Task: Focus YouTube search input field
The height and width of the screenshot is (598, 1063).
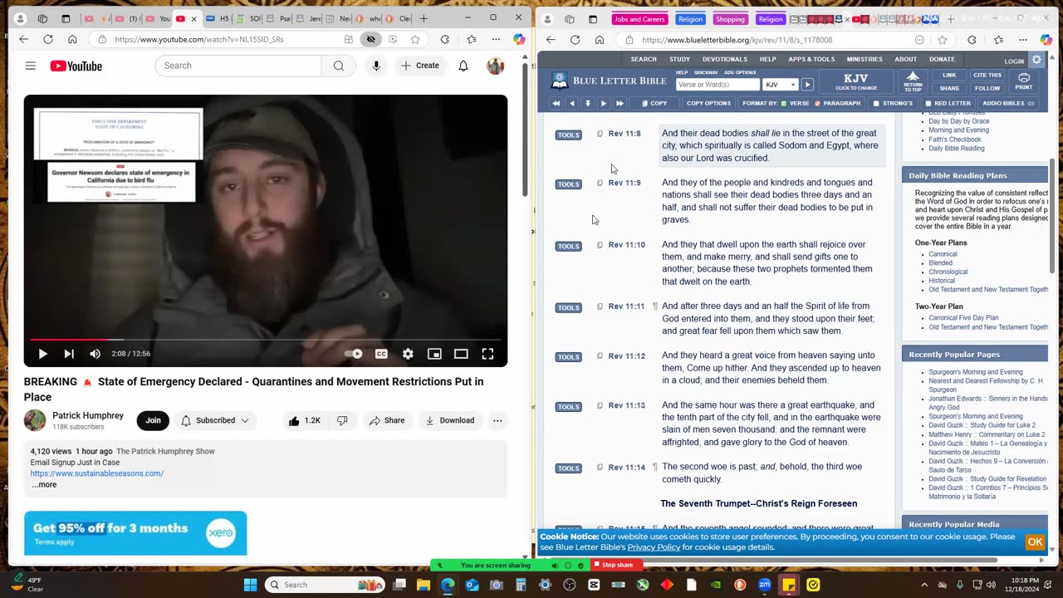Action: point(238,66)
